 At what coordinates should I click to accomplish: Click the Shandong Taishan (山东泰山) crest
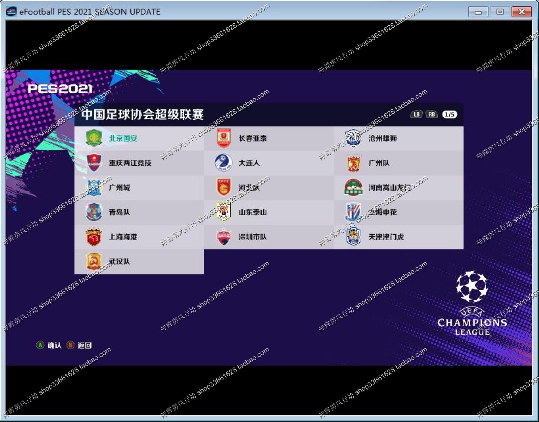pos(224,212)
